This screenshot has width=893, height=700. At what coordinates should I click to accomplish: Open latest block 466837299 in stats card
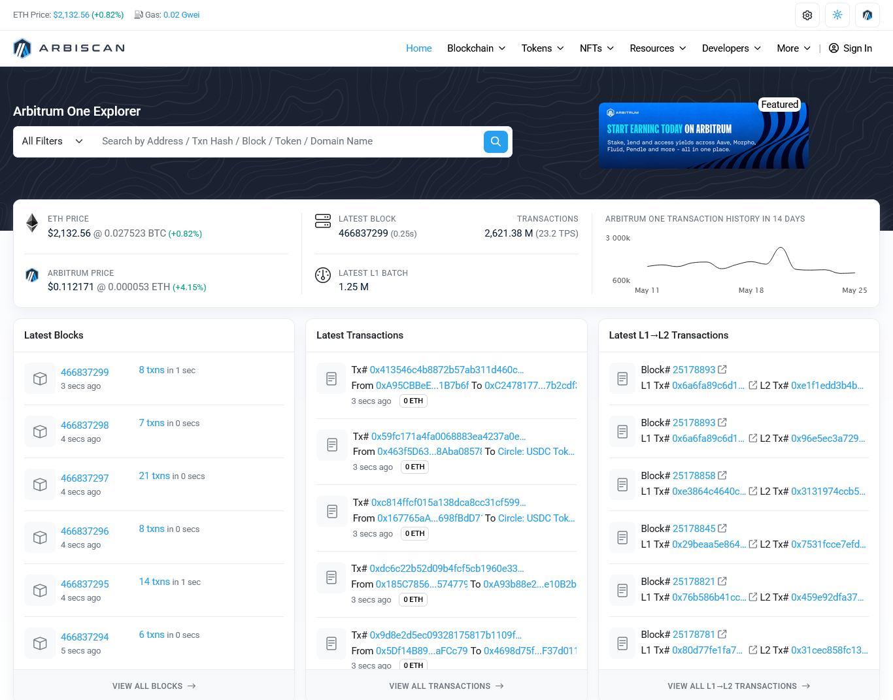pyautogui.click(x=363, y=233)
